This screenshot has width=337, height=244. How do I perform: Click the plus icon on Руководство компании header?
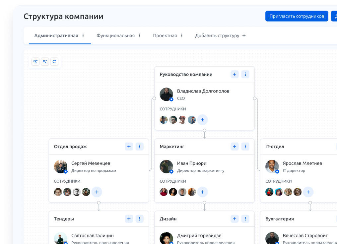click(x=235, y=74)
